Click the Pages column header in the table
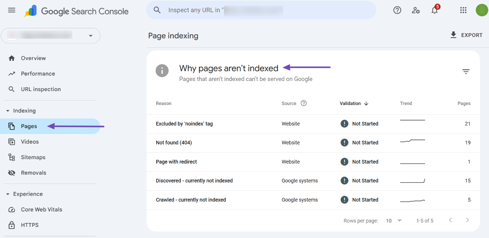The height and width of the screenshot is (238, 489). tap(464, 103)
